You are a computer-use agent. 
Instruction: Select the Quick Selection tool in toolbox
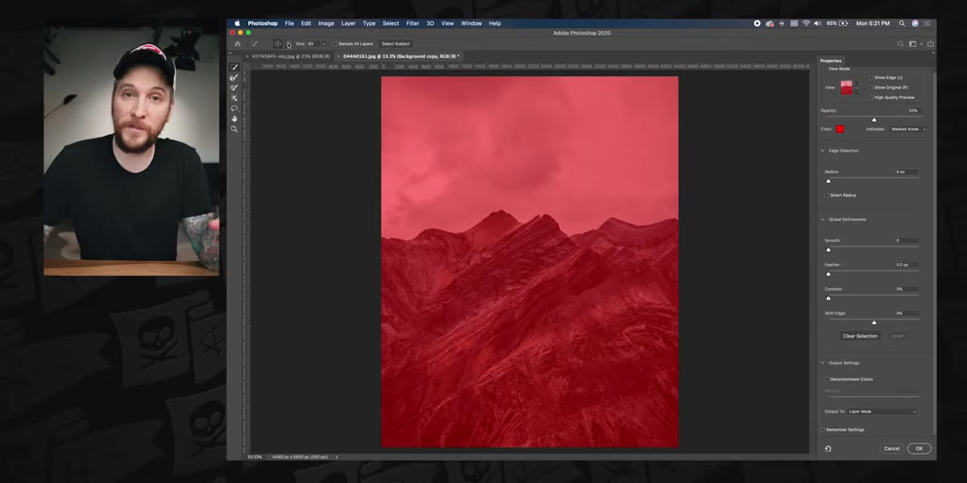point(234,68)
